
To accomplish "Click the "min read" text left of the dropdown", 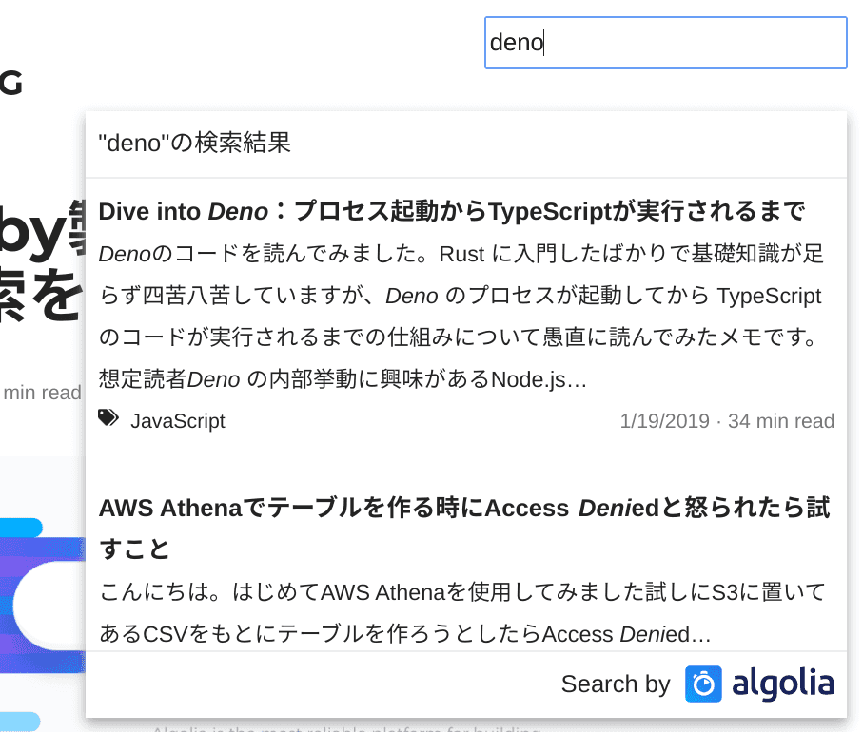I will 41,392.
